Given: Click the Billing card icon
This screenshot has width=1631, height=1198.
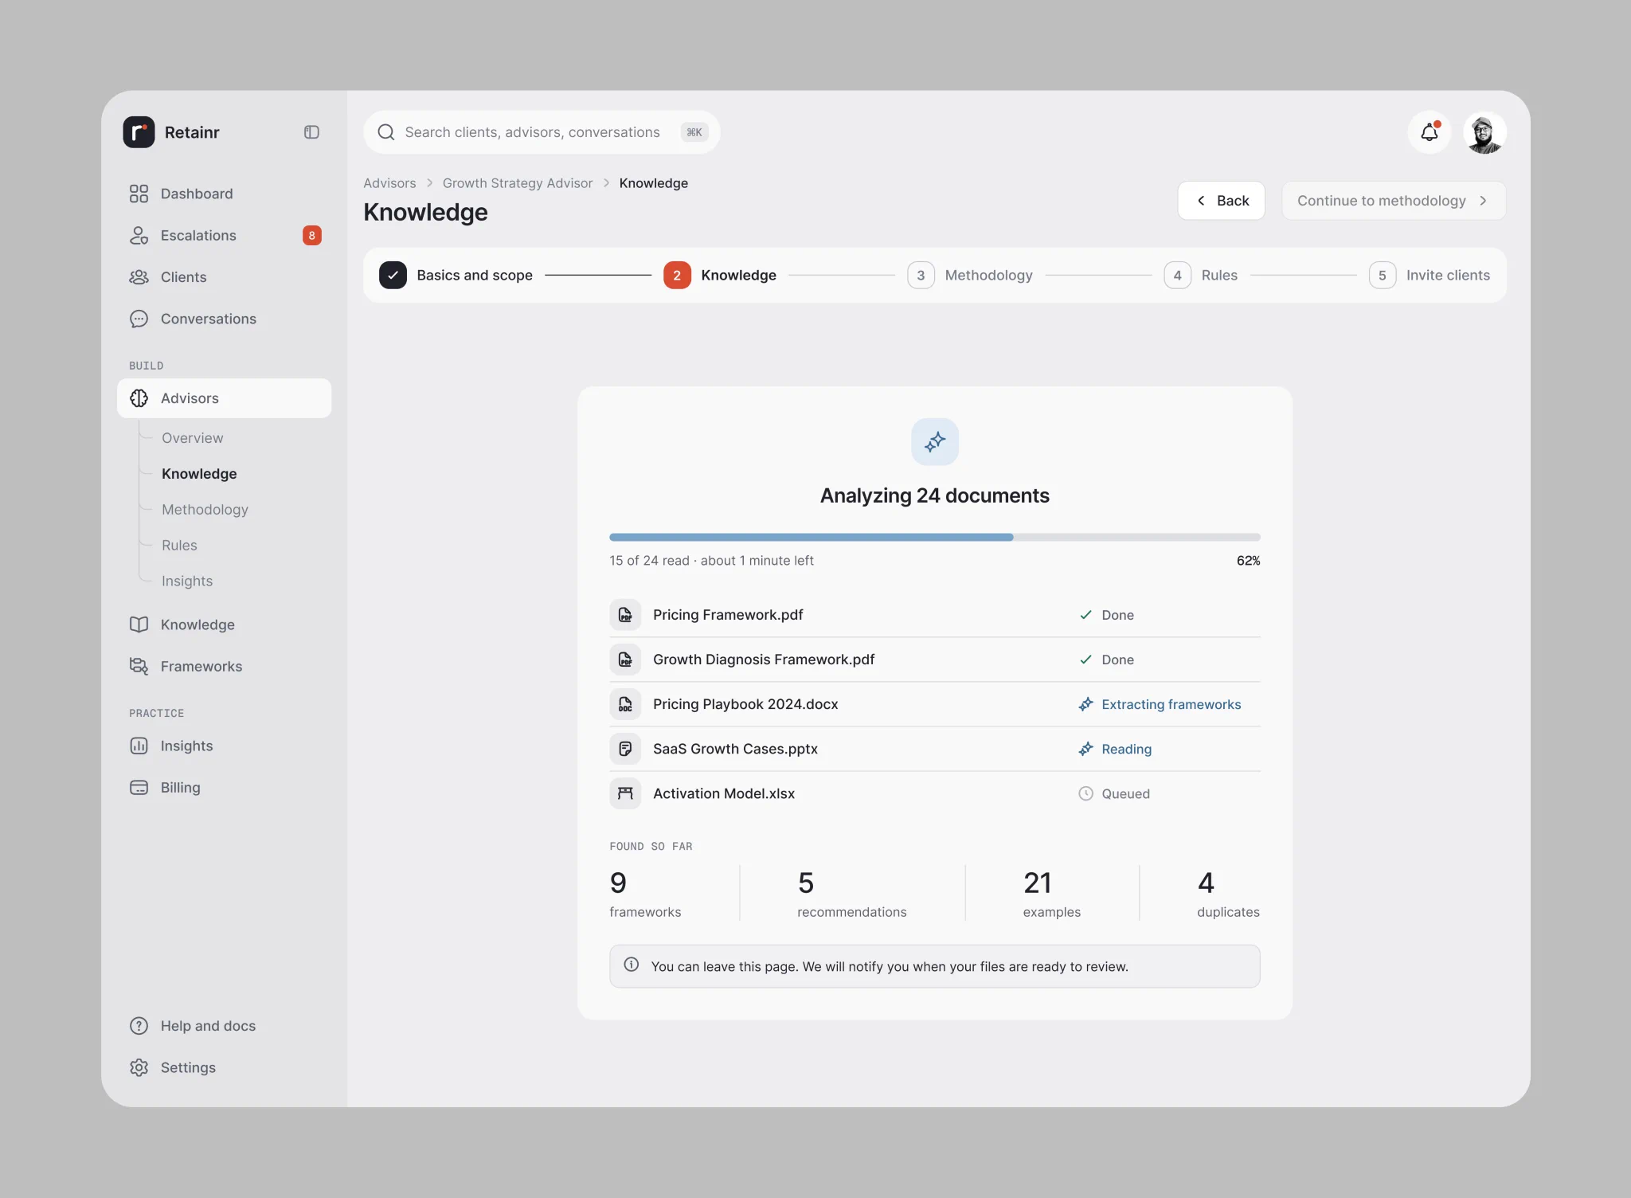Looking at the screenshot, I should coord(139,787).
